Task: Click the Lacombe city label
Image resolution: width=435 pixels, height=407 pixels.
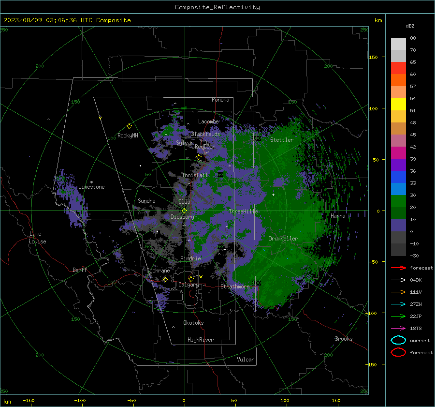Action: (208, 121)
